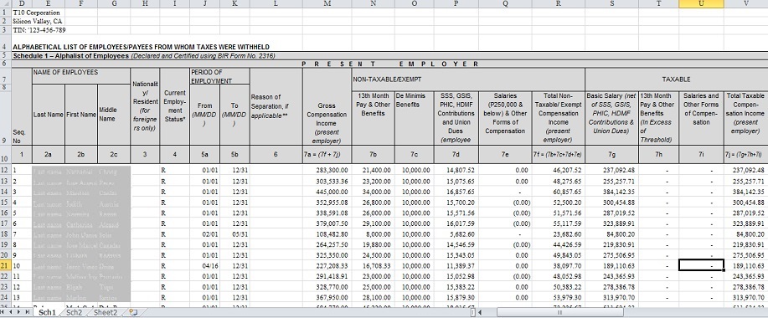The height and width of the screenshot is (318, 768).
Task: Click total non-taxable cell 60,857.65
Action: pyautogui.click(x=559, y=192)
